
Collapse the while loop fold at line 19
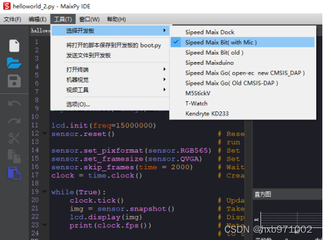coord(45,191)
